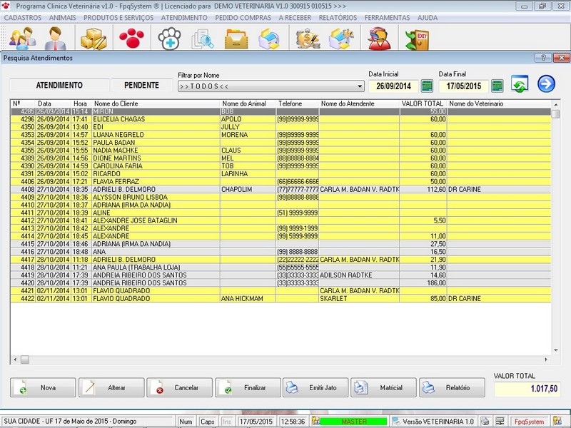
Task: Select the ANA PAULA (TRABALHA LOJA) row
Action: 281,267
